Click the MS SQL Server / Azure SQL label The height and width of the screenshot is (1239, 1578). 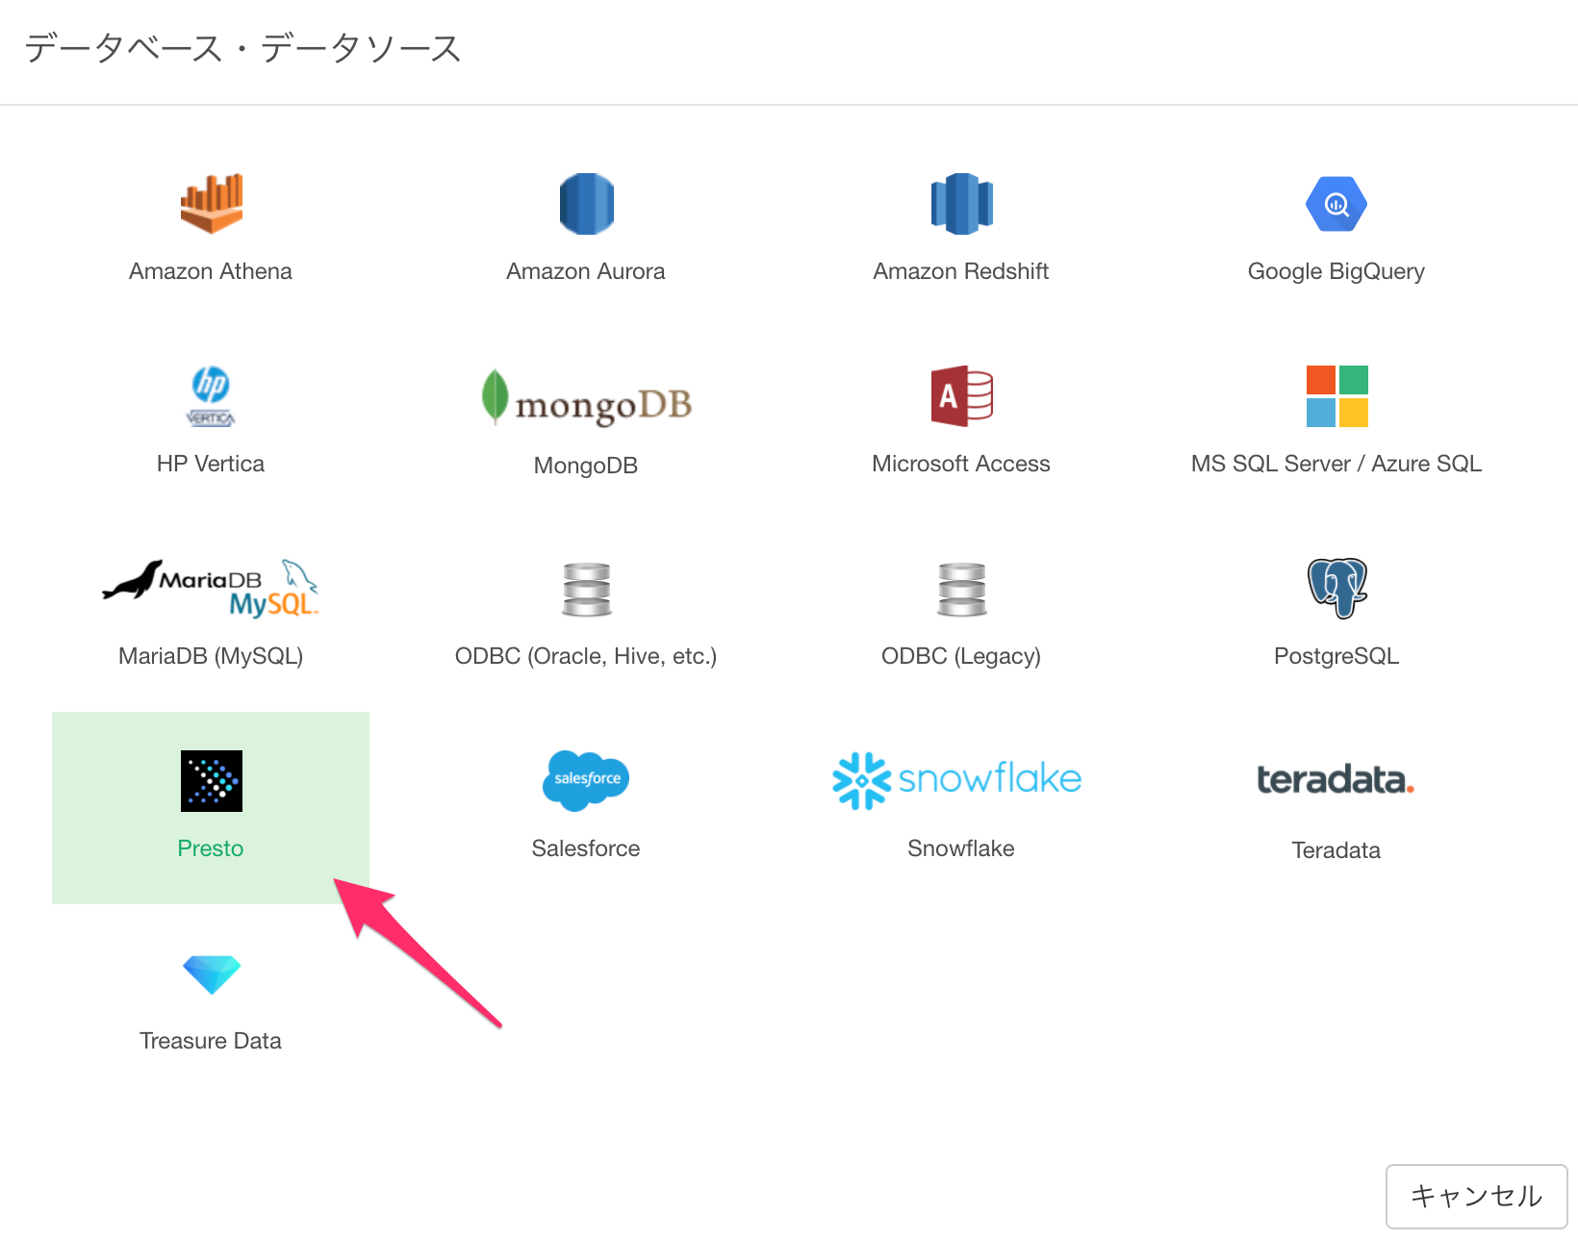pyautogui.click(x=1336, y=464)
